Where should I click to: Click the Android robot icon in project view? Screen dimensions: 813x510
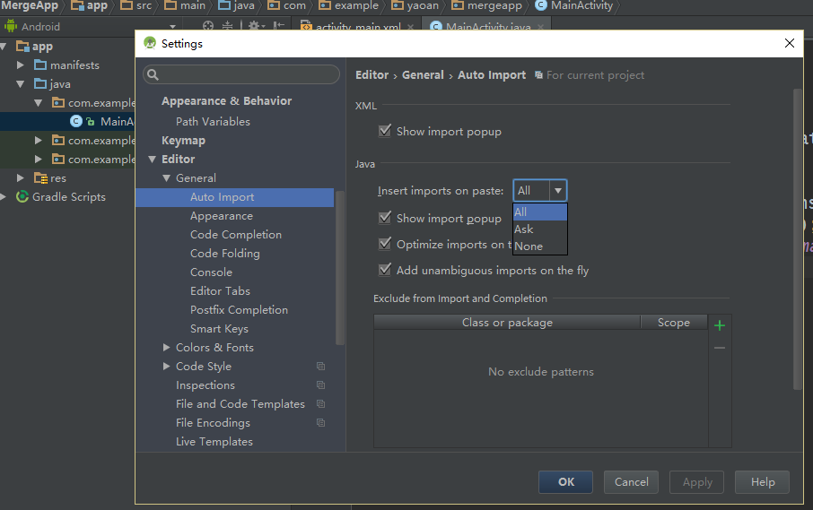click(11, 26)
